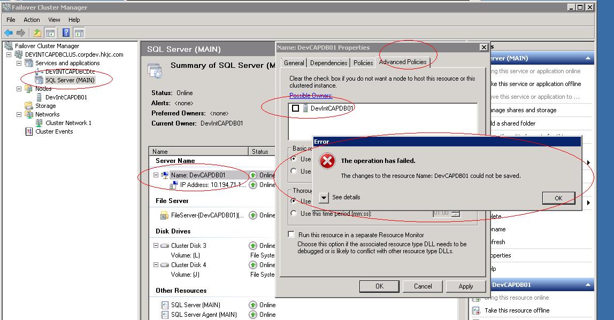Enable Run this resource in separate Resource Monitor

click(291, 233)
